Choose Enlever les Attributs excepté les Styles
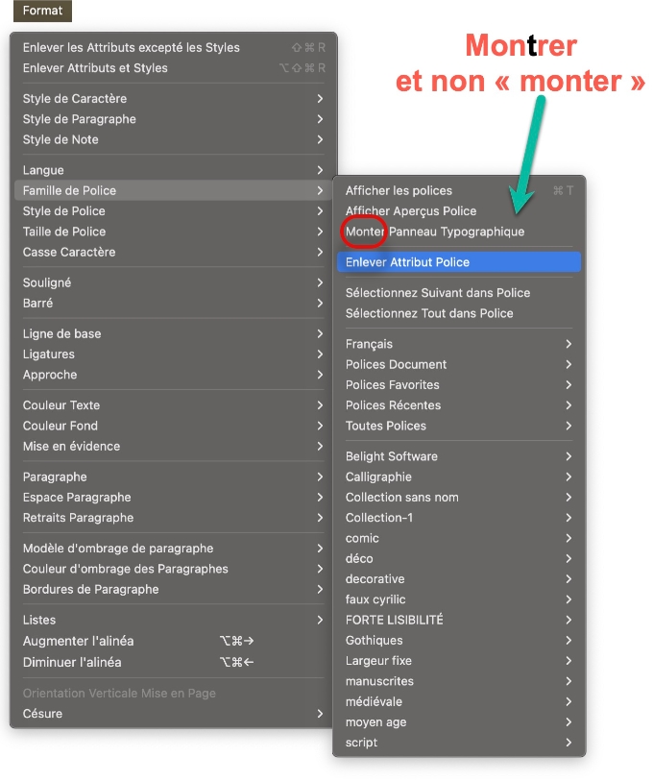The width and height of the screenshot is (653, 782). (174, 47)
